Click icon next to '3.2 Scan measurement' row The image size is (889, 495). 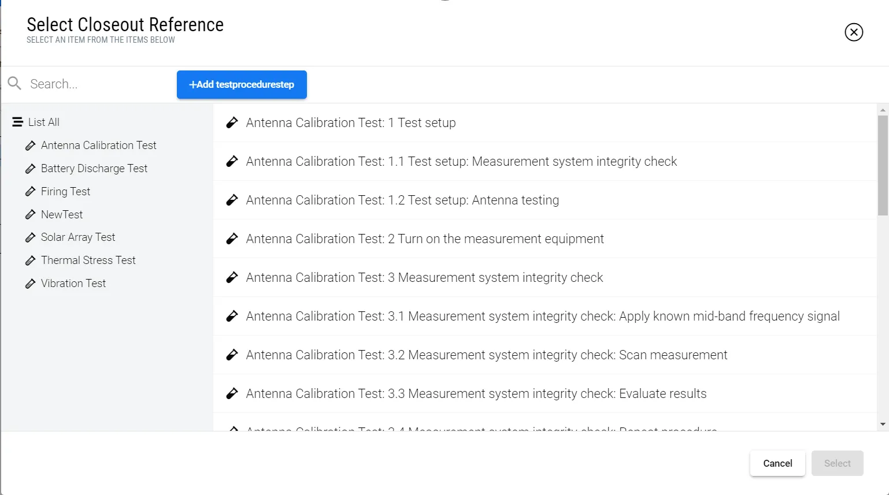tap(232, 355)
